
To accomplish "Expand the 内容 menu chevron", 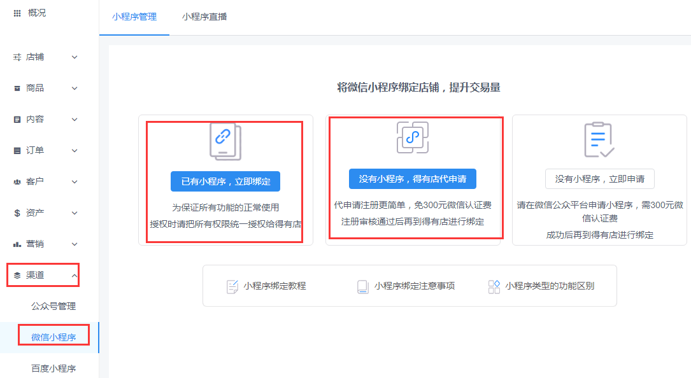I will [x=75, y=120].
